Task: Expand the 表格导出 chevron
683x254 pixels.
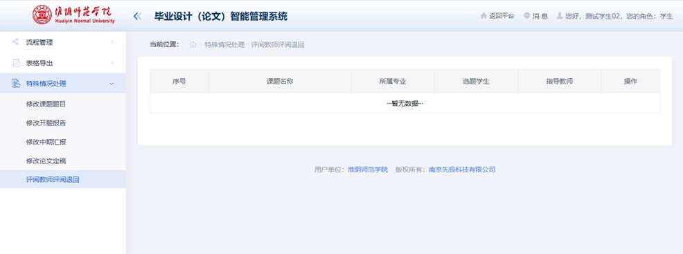Action: pyautogui.click(x=112, y=63)
